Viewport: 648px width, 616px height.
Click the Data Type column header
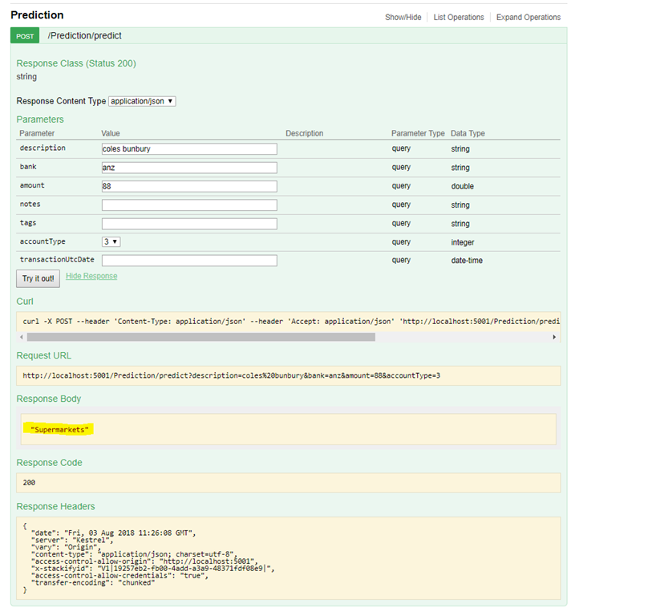(468, 133)
